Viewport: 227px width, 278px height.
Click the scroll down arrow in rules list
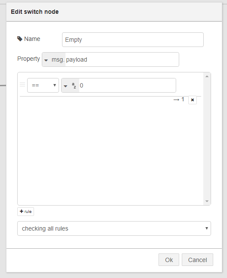coord(207,201)
